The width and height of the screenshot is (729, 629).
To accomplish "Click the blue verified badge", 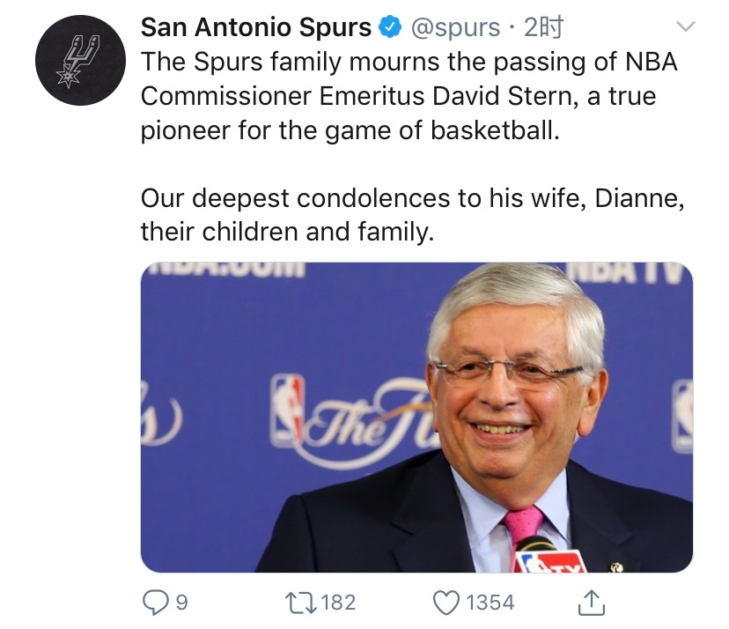I will [x=389, y=28].
